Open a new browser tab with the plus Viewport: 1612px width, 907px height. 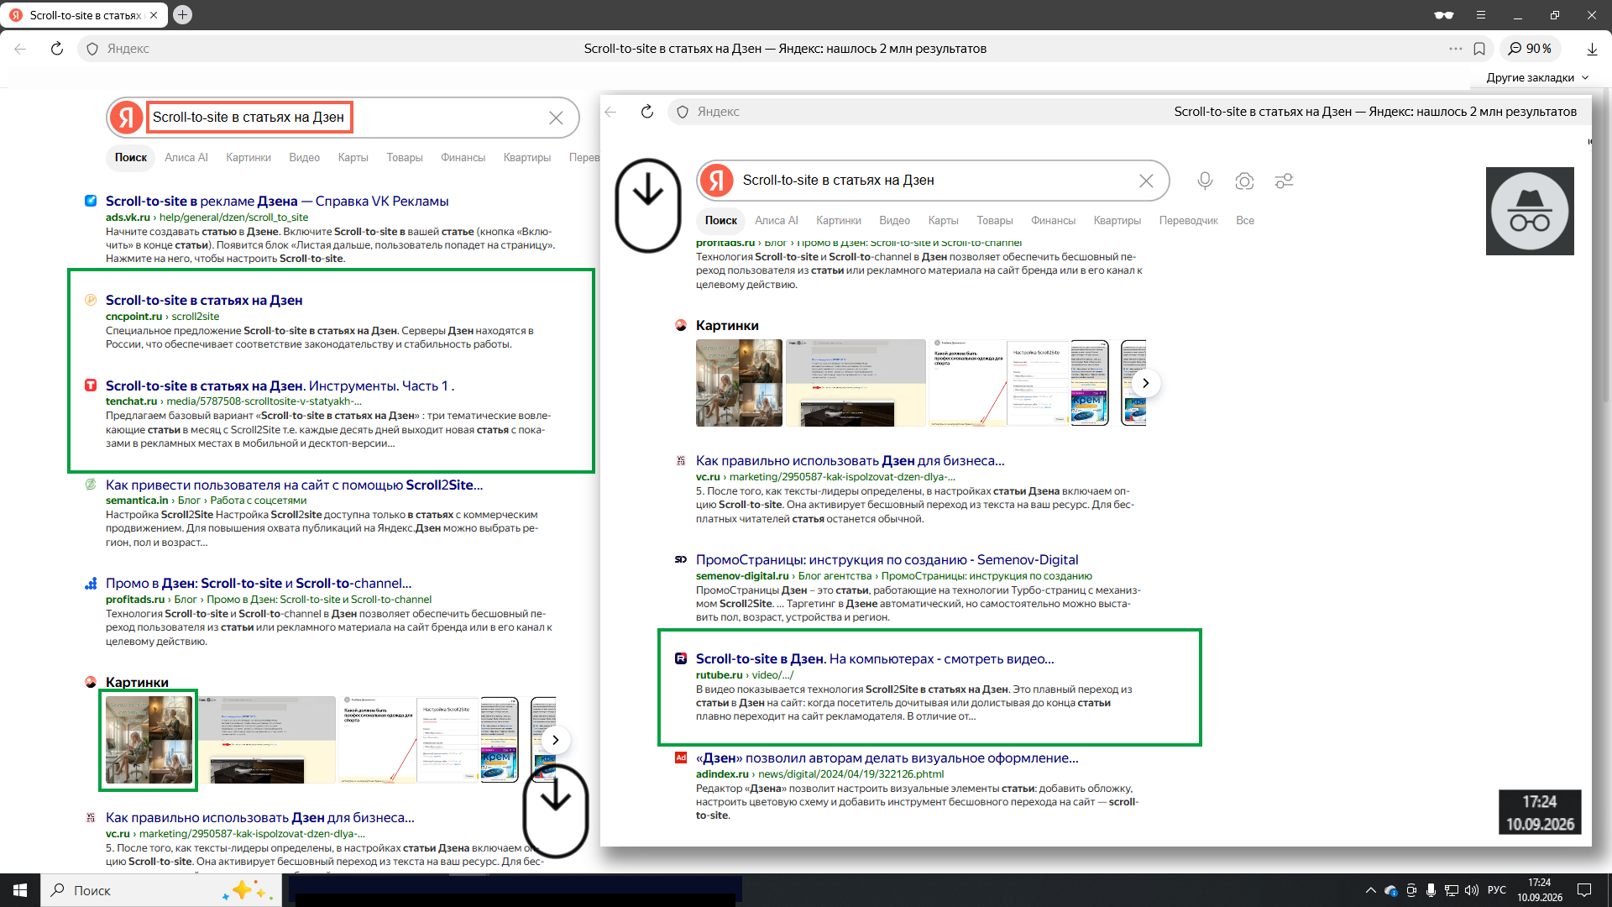[182, 14]
